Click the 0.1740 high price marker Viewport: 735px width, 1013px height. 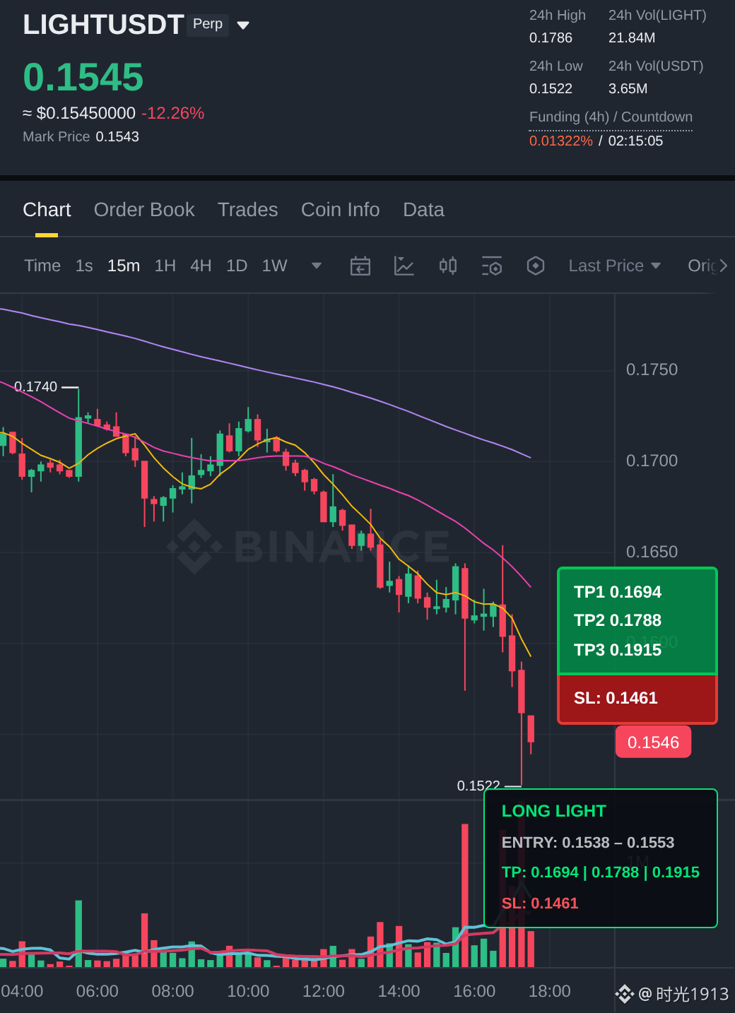tap(36, 386)
